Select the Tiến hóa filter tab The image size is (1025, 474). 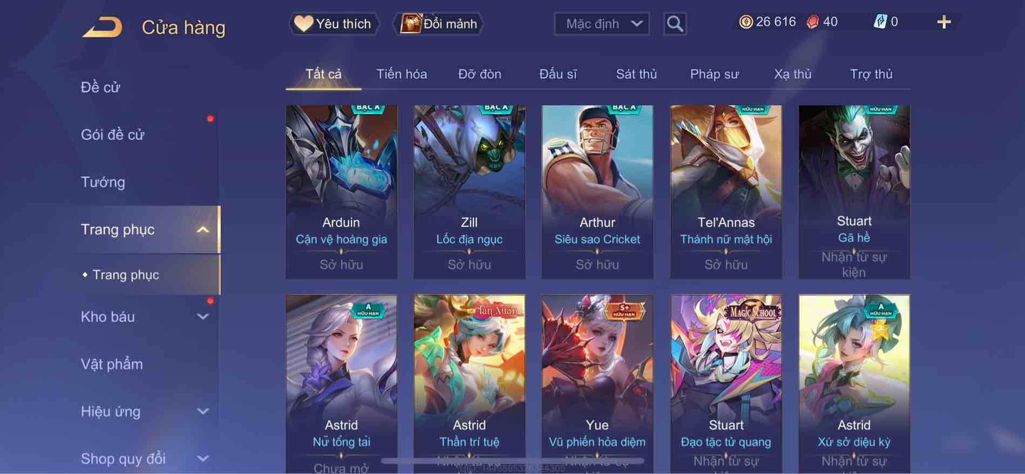click(402, 74)
